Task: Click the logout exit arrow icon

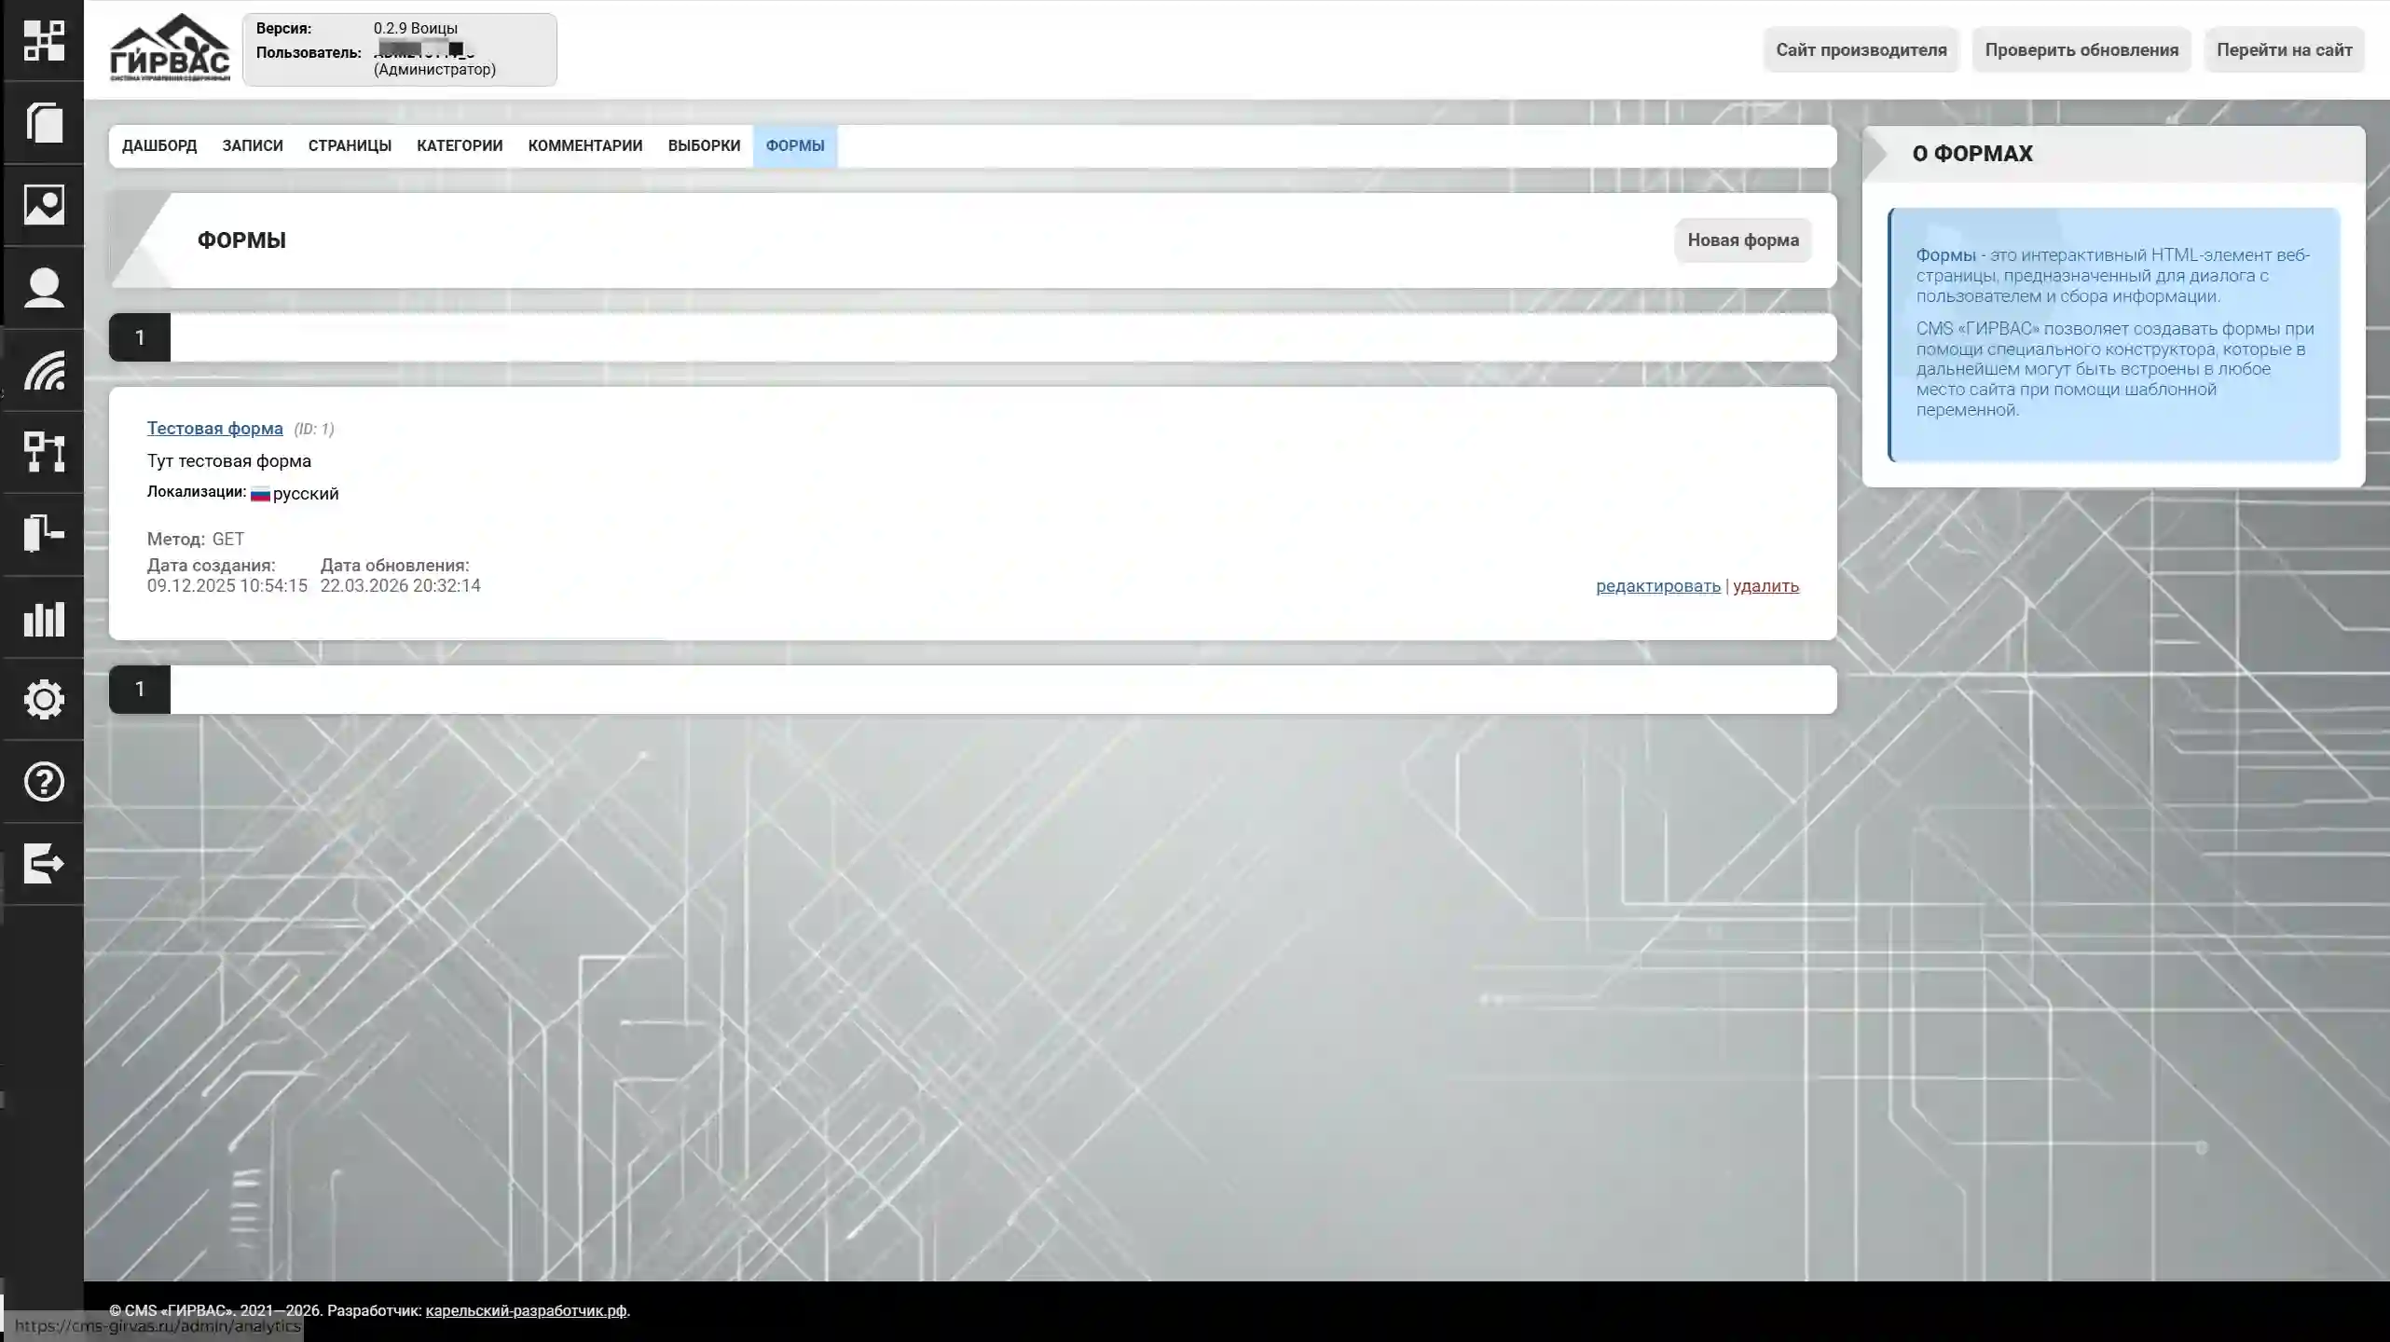Action: point(44,863)
